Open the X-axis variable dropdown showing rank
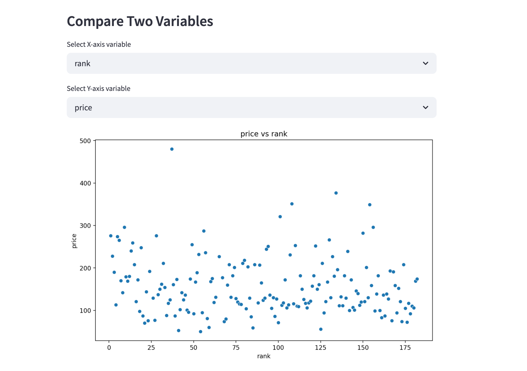Viewport: 527px width, 371px height. point(251,63)
